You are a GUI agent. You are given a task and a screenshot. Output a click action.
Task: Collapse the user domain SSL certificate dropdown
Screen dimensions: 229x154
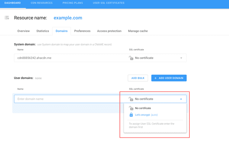tap(181, 99)
